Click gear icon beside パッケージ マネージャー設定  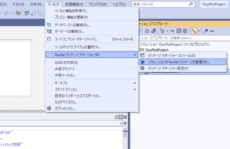[x=142, y=68]
